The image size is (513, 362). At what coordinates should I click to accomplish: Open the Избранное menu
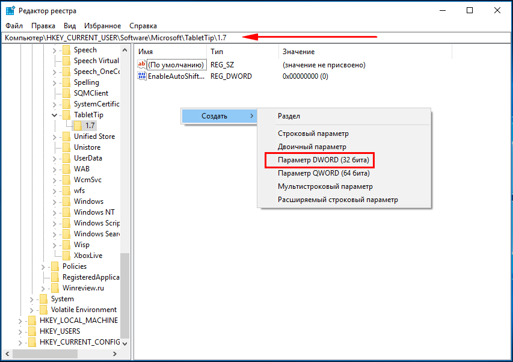pyautogui.click(x=102, y=26)
